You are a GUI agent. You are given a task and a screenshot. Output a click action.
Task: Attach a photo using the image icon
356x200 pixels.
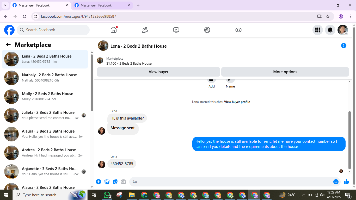(x=107, y=182)
